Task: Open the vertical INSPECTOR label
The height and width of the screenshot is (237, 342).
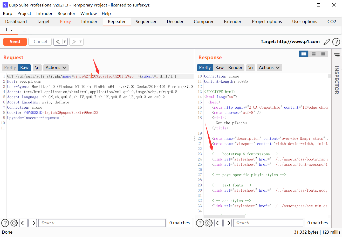Action: (x=337, y=80)
